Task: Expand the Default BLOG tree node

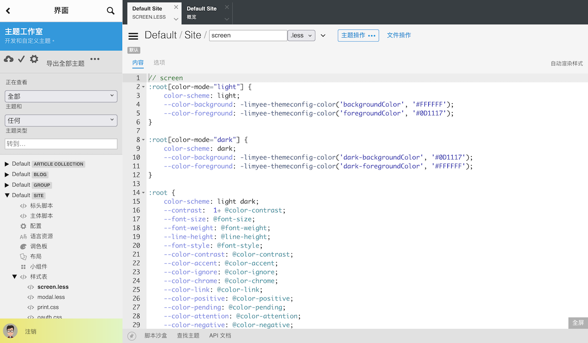Action: click(x=7, y=174)
